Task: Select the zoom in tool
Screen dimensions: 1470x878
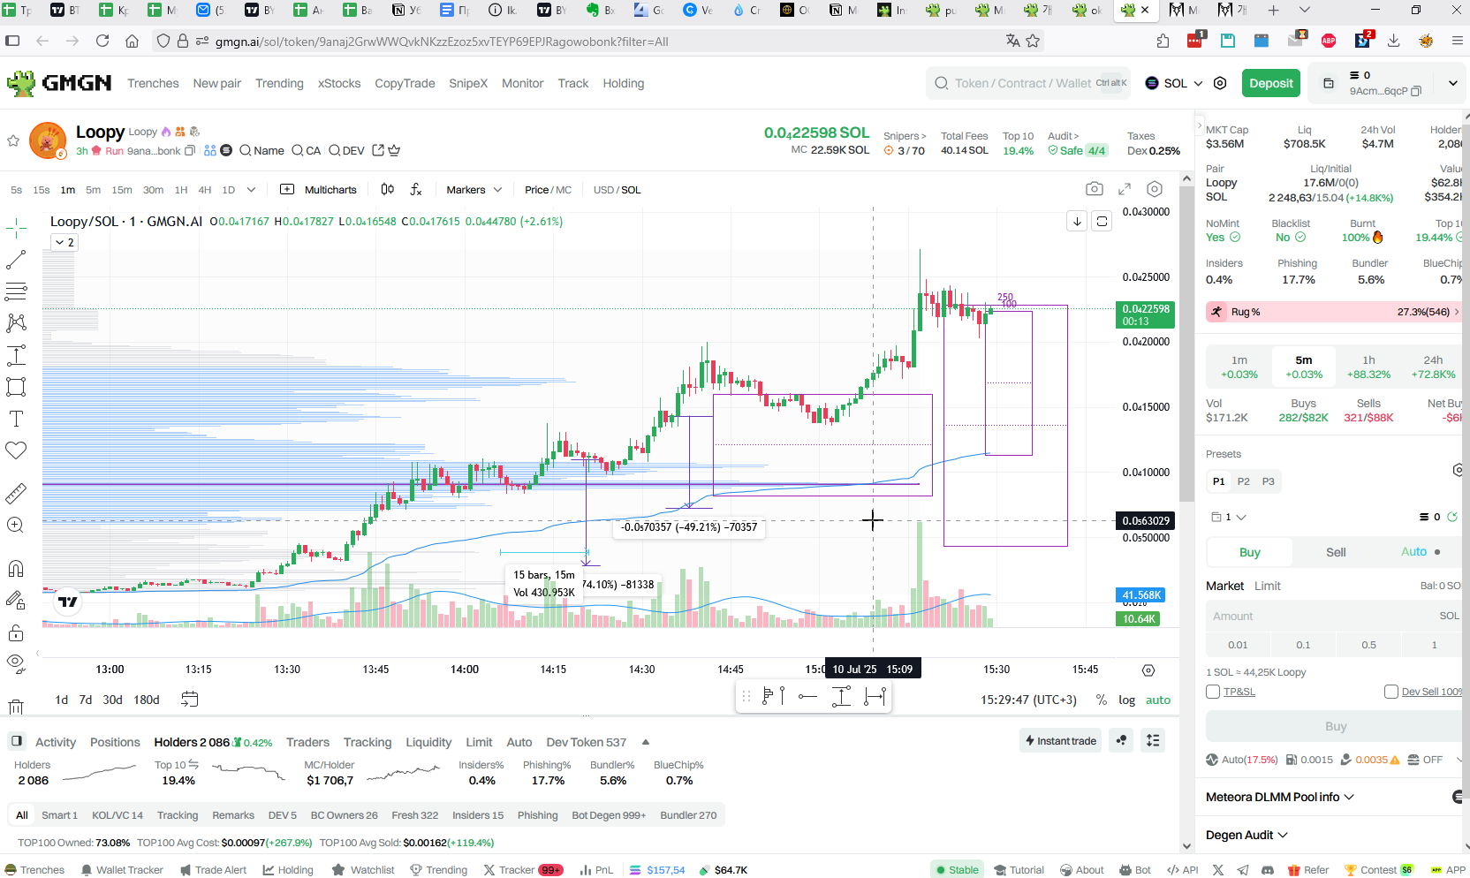Action: [x=16, y=525]
